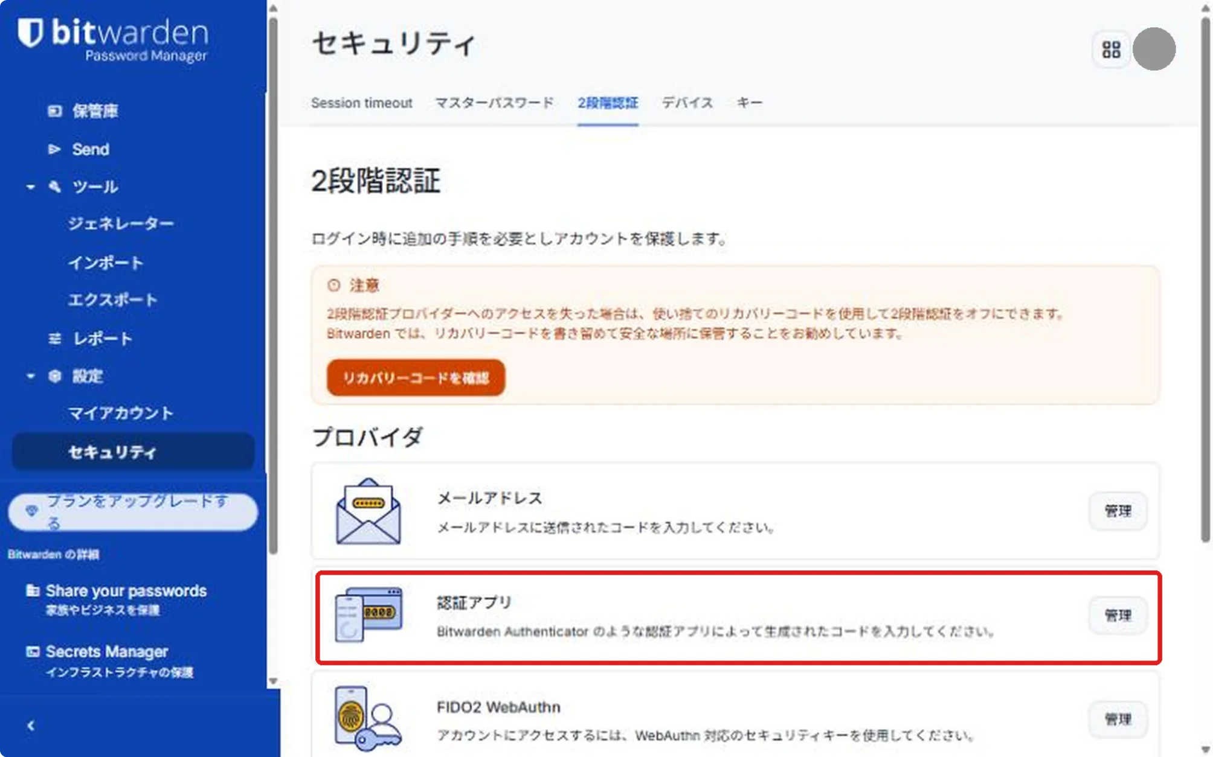1213x757 pixels.
Task: Open エクスポート in the sidebar
Action: point(113,300)
